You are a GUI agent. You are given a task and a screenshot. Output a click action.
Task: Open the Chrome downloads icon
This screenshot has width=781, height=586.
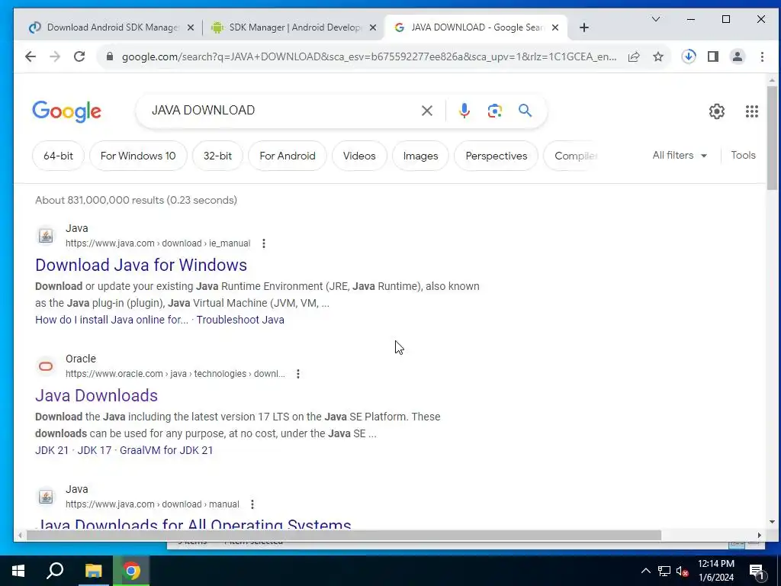689,56
